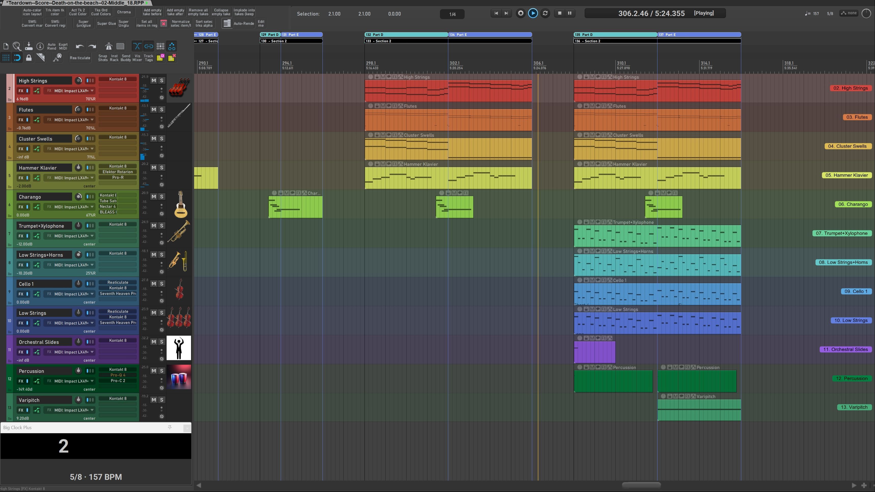Solo the Hammer Klavier track

[162, 167]
